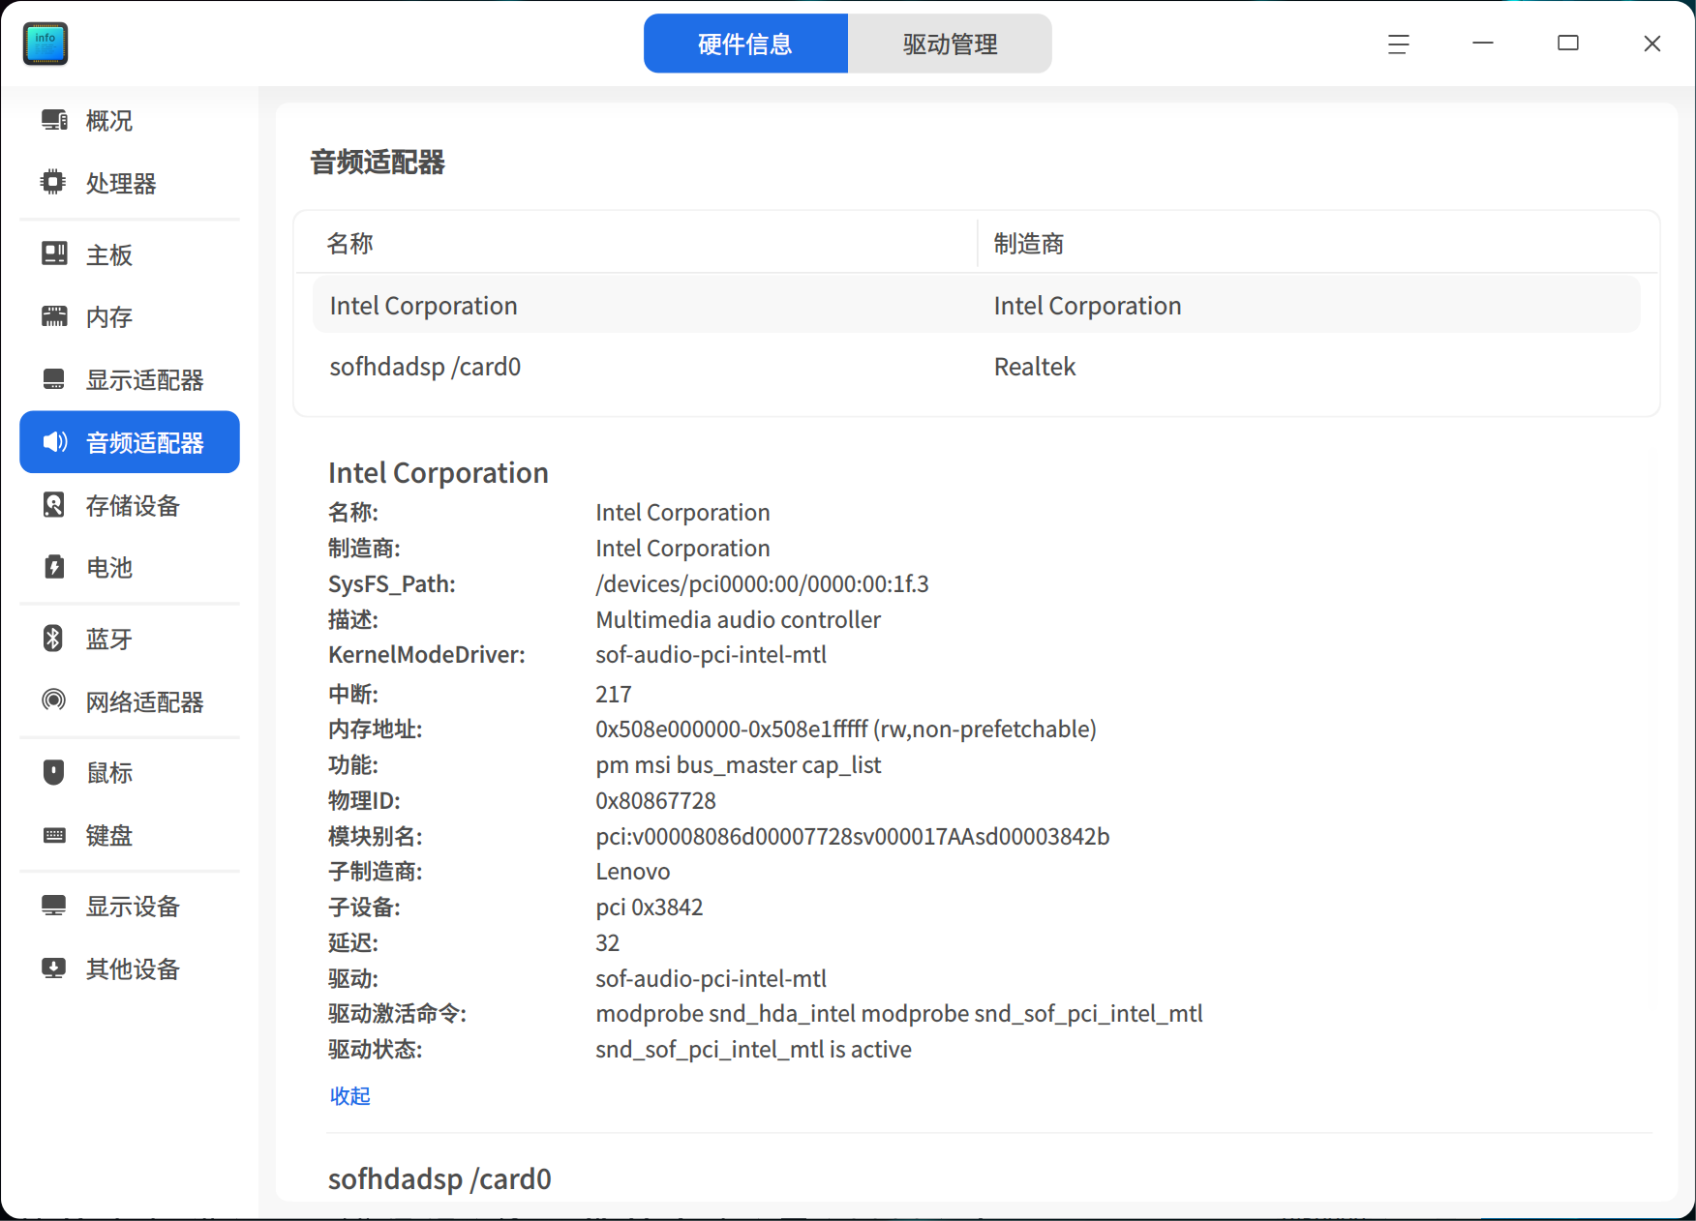Select the sofhdadsp /card0 table row
Screen dimensions: 1696x1221
(x=976, y=367)
